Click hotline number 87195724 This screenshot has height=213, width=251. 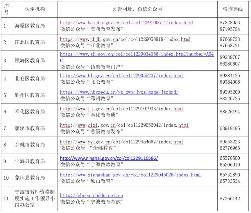pyautogui.click(x=230, y=29)
